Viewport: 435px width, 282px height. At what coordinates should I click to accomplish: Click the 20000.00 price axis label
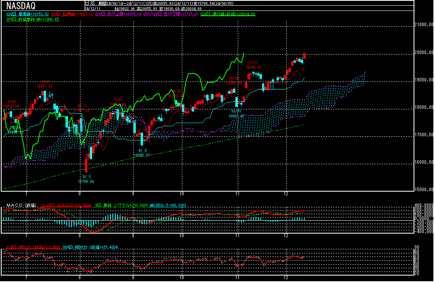click(x=424, y=52)
